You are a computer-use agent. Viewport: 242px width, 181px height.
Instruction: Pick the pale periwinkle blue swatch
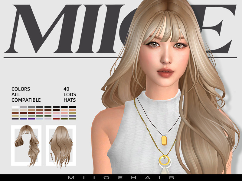pyautogui.click(x=40, y=119)
